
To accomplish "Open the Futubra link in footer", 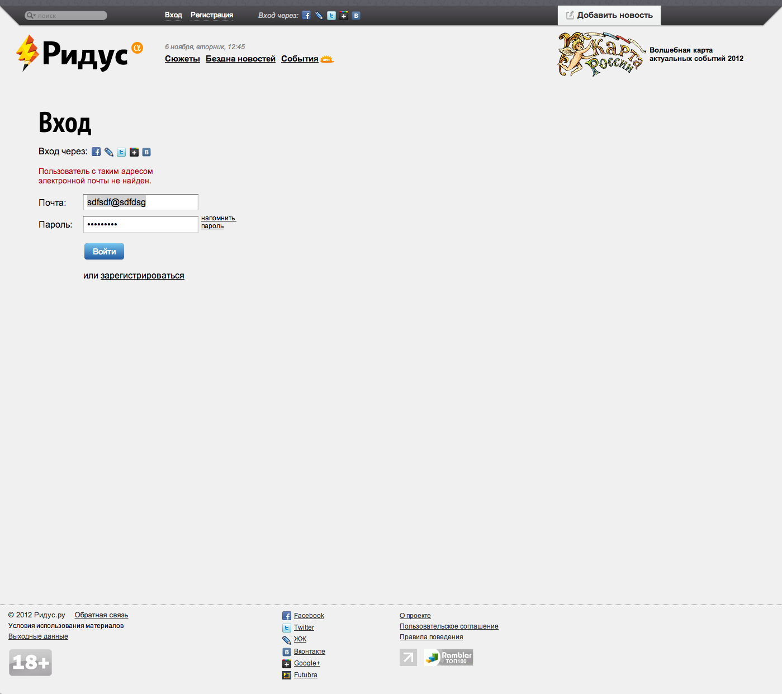I will tap(305, 675).
